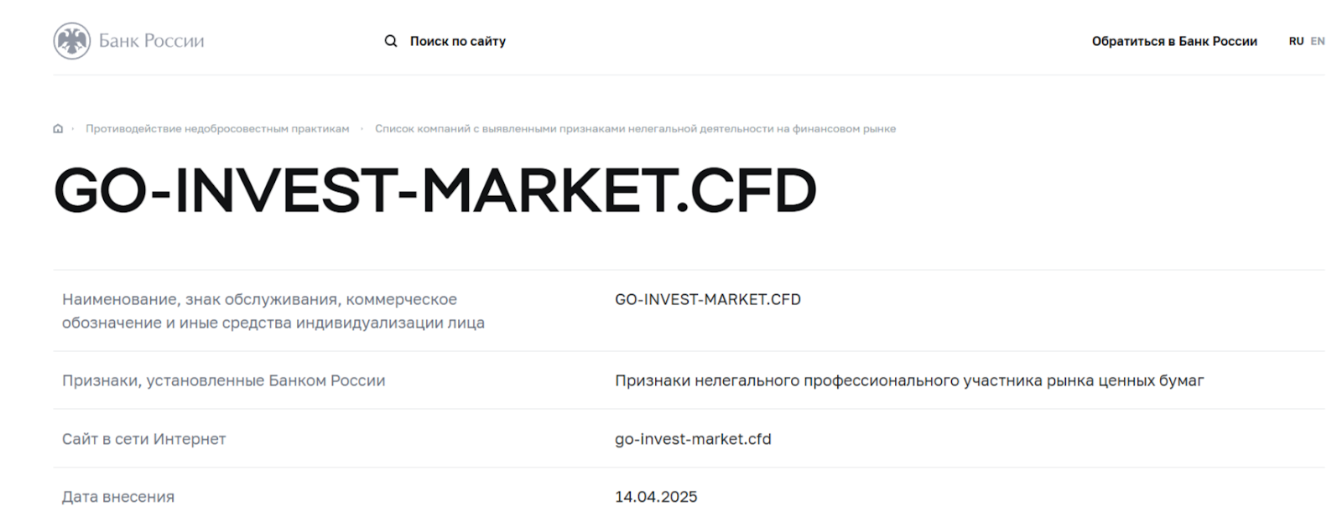This screenshot has height=522, width=1342.
Task: Click the date value 14.04.2025
Action: coord(656,497)
